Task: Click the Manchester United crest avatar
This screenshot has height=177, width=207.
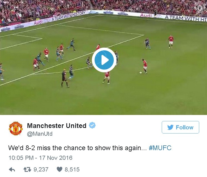Action: point(16,129)
